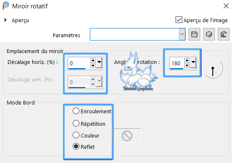
Task: Increase the Décalage horiz. value with up arrow
Action: 93,60
